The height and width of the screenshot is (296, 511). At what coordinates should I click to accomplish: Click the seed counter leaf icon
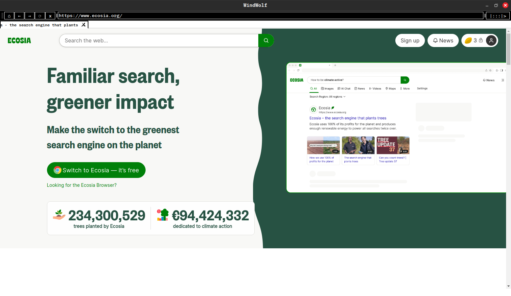[468, 40]
